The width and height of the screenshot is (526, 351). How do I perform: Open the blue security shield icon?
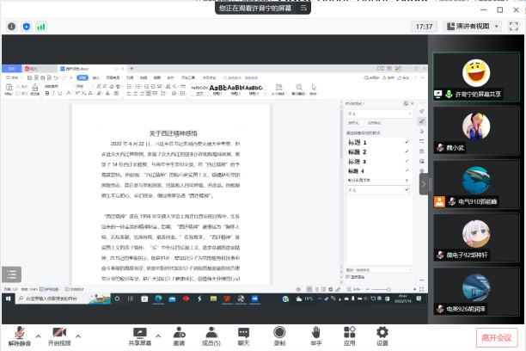(x=26, y=27)
